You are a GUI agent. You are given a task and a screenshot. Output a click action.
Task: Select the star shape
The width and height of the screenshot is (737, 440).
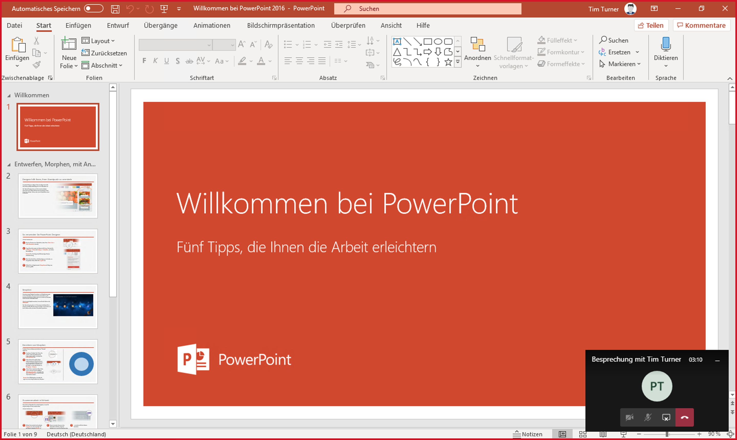[x=448, y=62]
